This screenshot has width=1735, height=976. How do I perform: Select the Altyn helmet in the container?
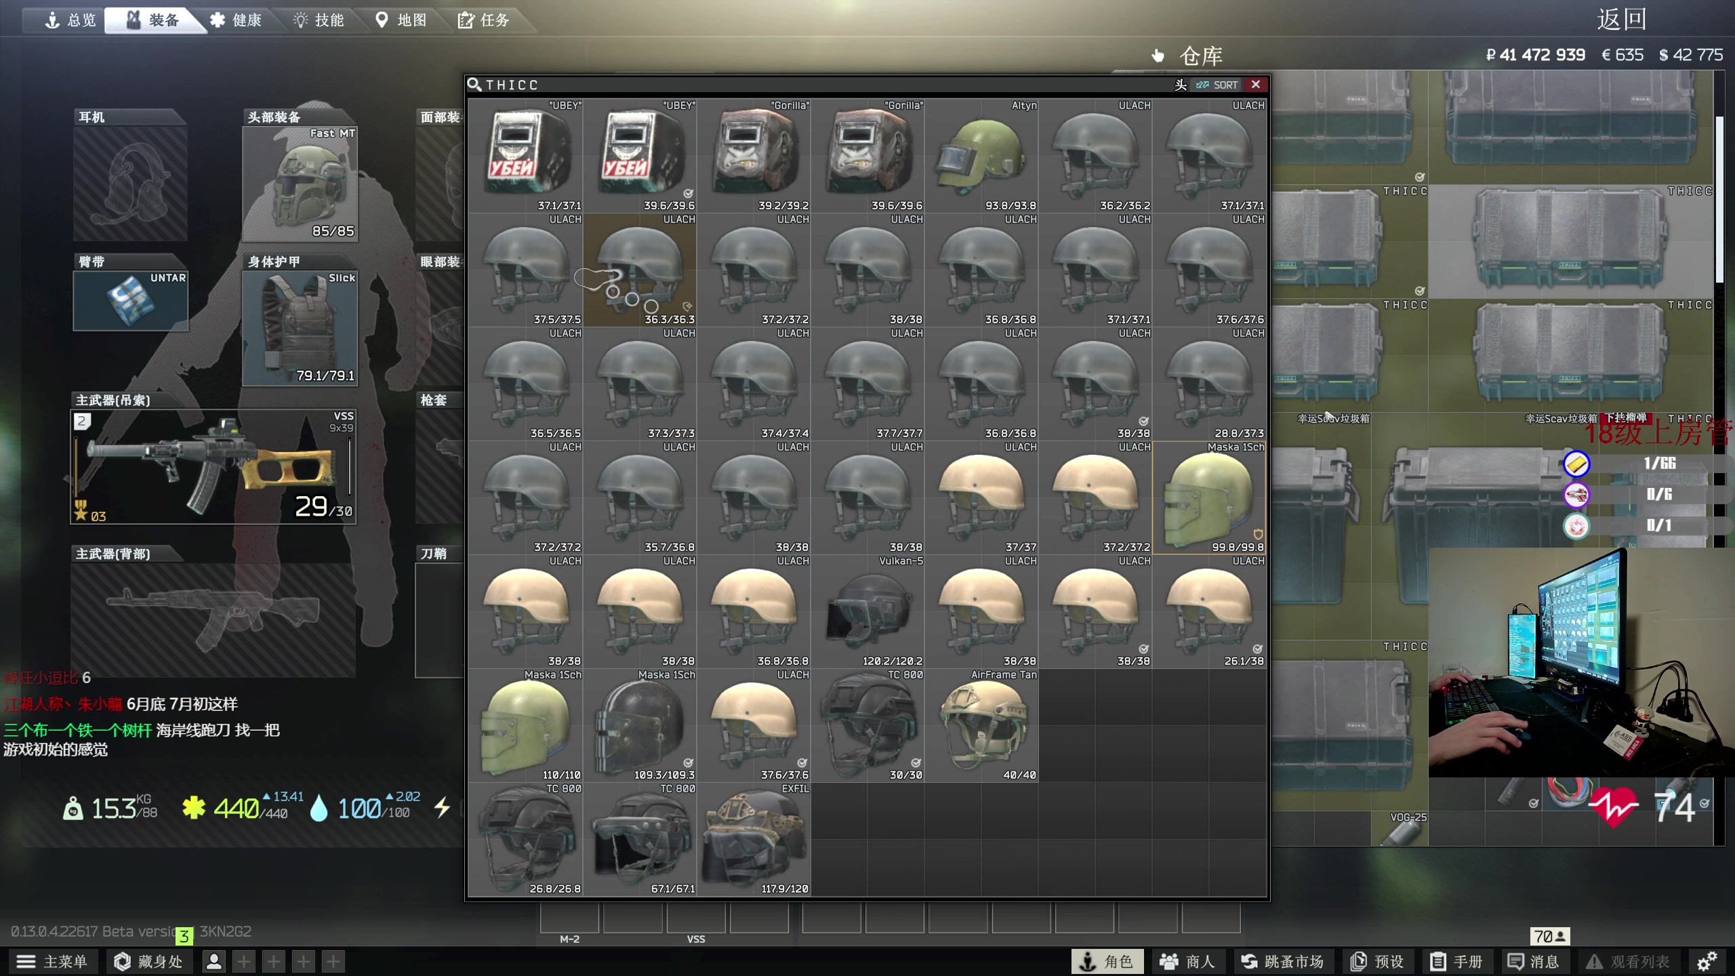pyautogui.click(x=981, y=156)
